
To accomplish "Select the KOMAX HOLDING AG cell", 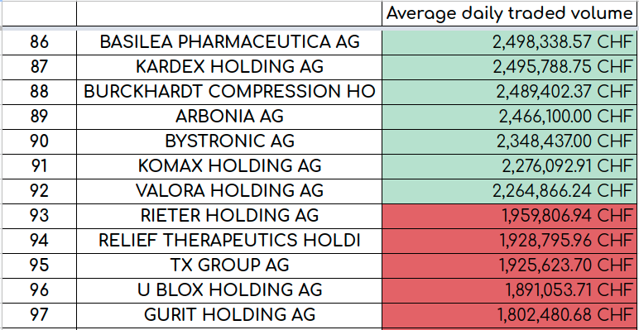I will click(x=229, y=166).
